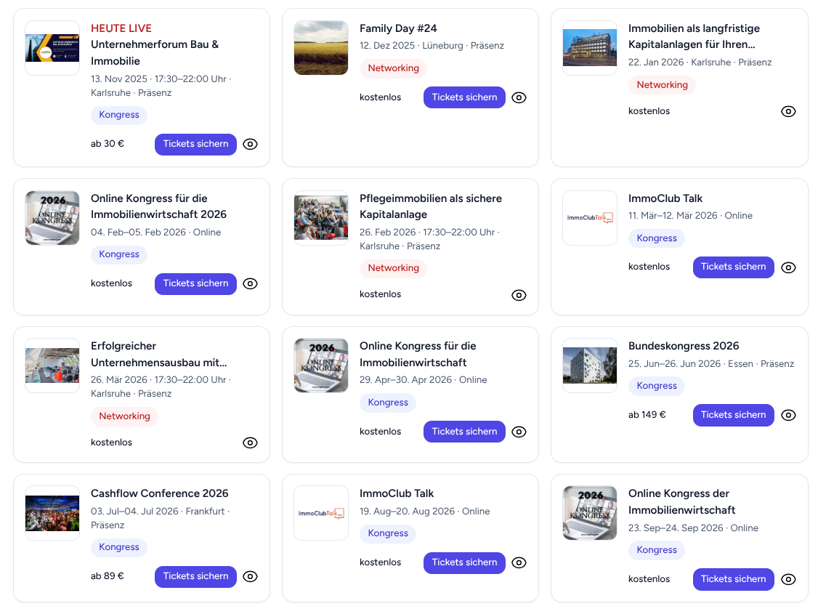Click the Cashflow Conference 2026 crowd thumbnail
This screenshot has height=606, width=818.
click(x=52, y=513)
